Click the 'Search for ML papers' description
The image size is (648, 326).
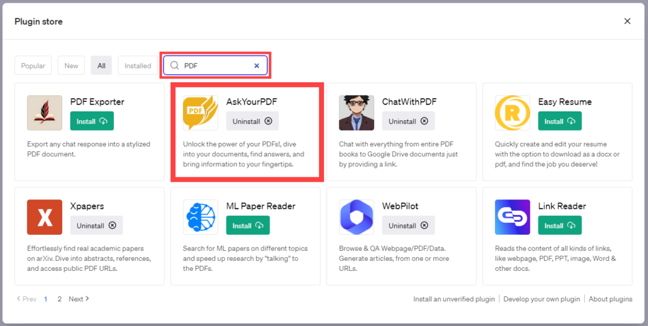(246, 259)
